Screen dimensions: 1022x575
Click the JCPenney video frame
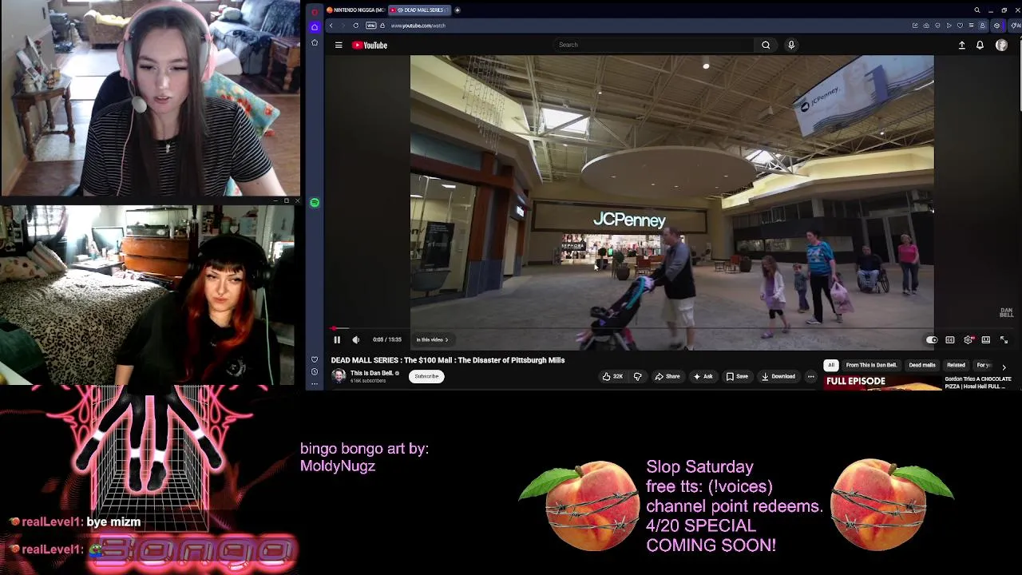[x=671, y=203]
